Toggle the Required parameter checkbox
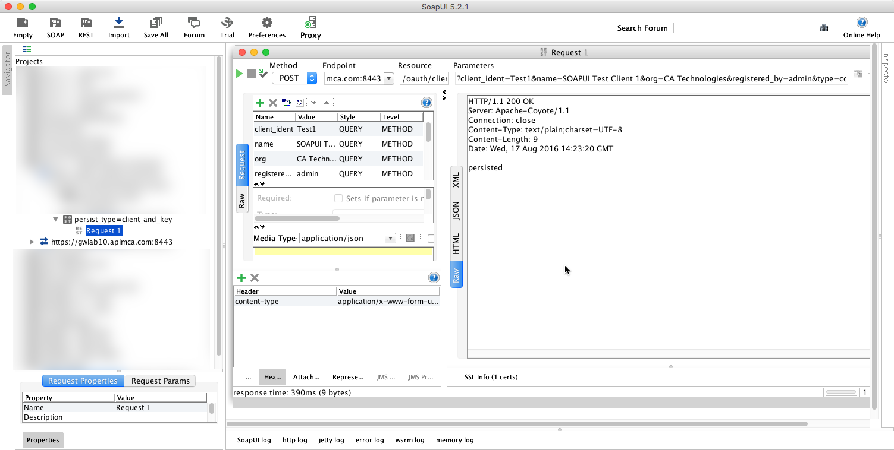This screenshot has height=450, width=894. tap(338, 198)
